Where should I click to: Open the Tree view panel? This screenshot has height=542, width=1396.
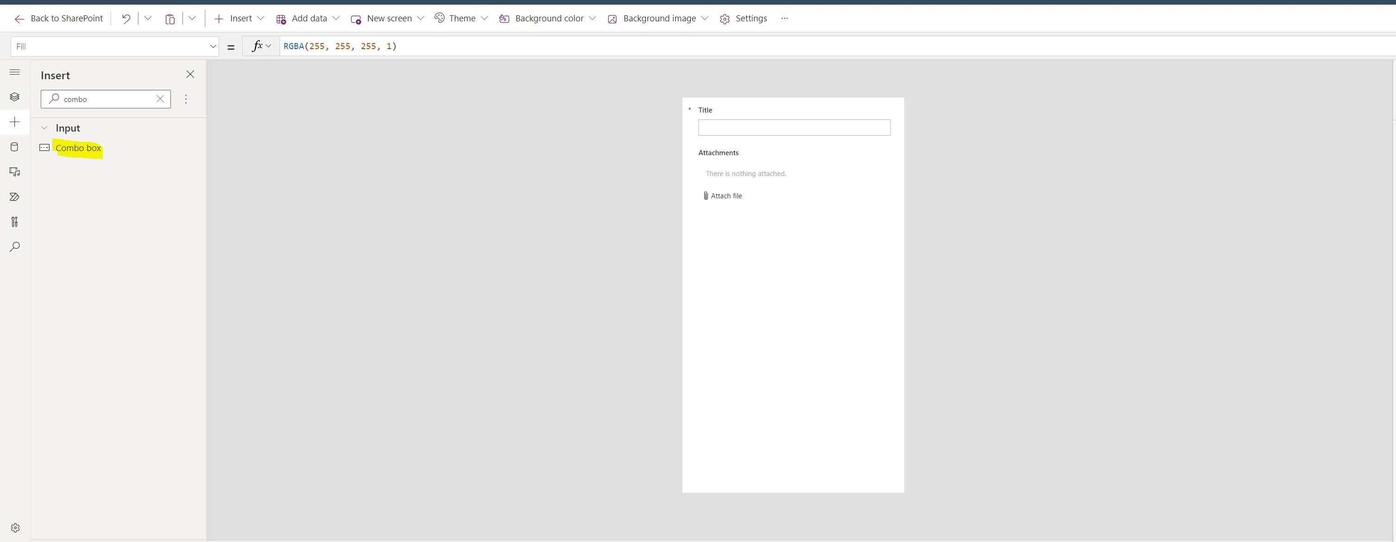point(14,96)
